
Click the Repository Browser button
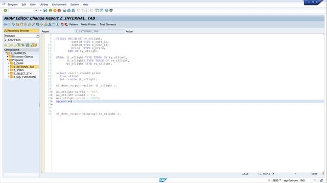point(21,30)
